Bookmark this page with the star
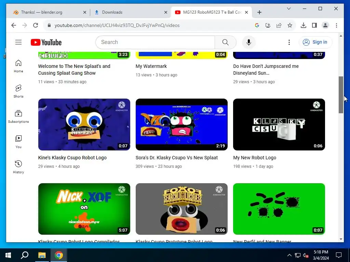This screenshot has height=262, width=350. 290,25
